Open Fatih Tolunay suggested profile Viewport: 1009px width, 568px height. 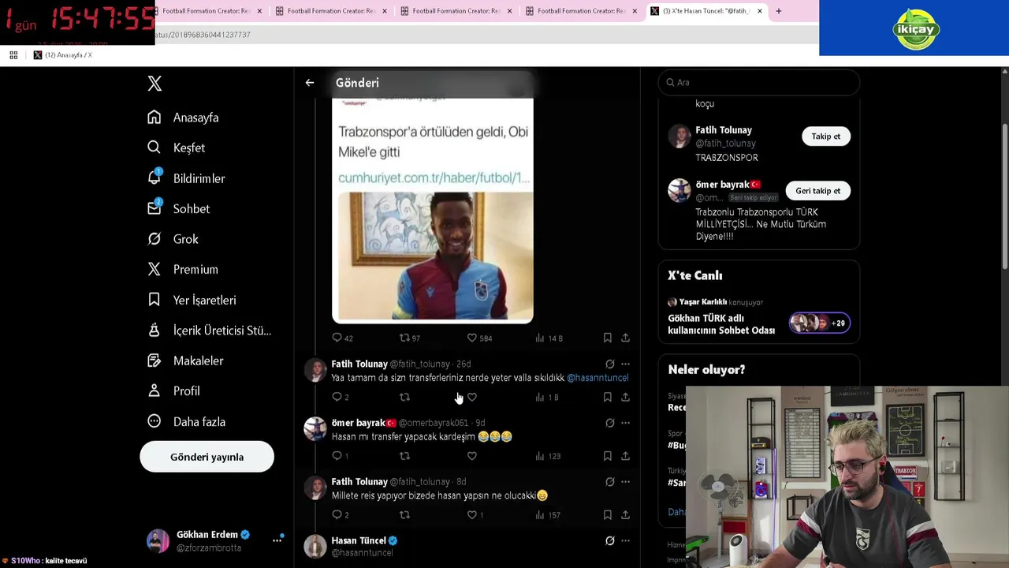click(x=724, y=130)
